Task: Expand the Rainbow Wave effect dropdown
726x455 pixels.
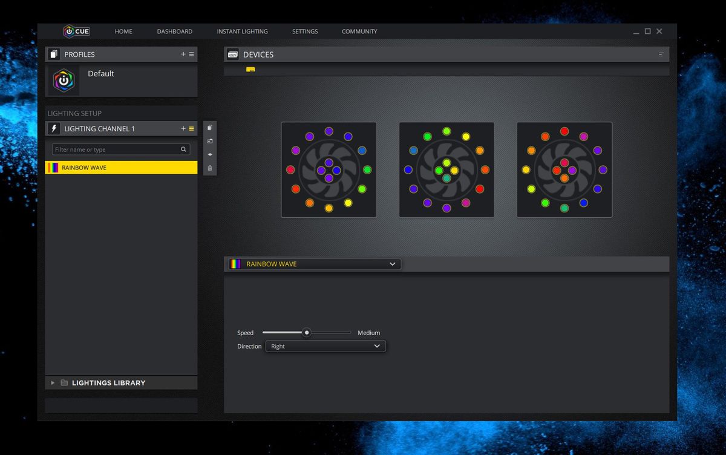Action: coord(392,264)
